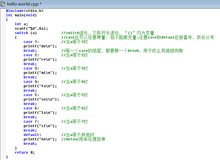Image resolution: width=220 pixels, height=160 pixels.
Task: Click the comment starting //case后可以任意常量
Action: coord(138,38)
